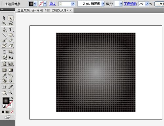Reset to default fill and stroke

point(4,106)
